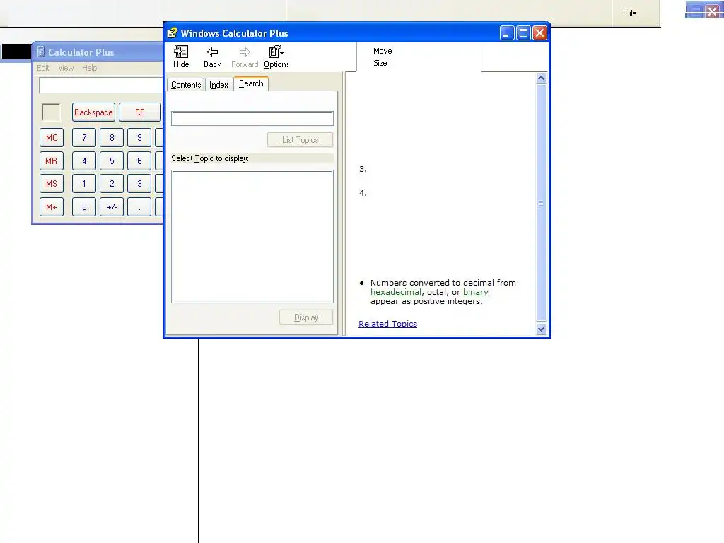Click the MR memory recall button
The image size is (724, 543).
pos(52,160)
